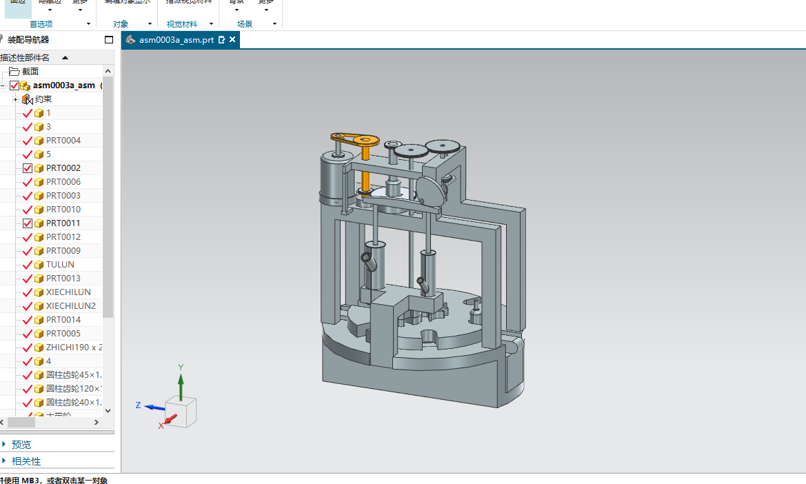Click the component cube icon for 圆柱齿轮45
The width and height of the screenshot is (806, 484).
pyautogui.click(x=39, y=375)
